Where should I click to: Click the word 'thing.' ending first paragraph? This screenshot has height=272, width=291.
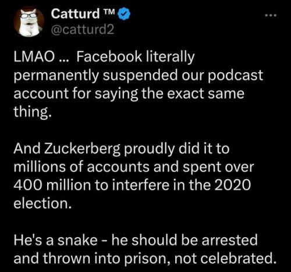[x=33, y=112]
